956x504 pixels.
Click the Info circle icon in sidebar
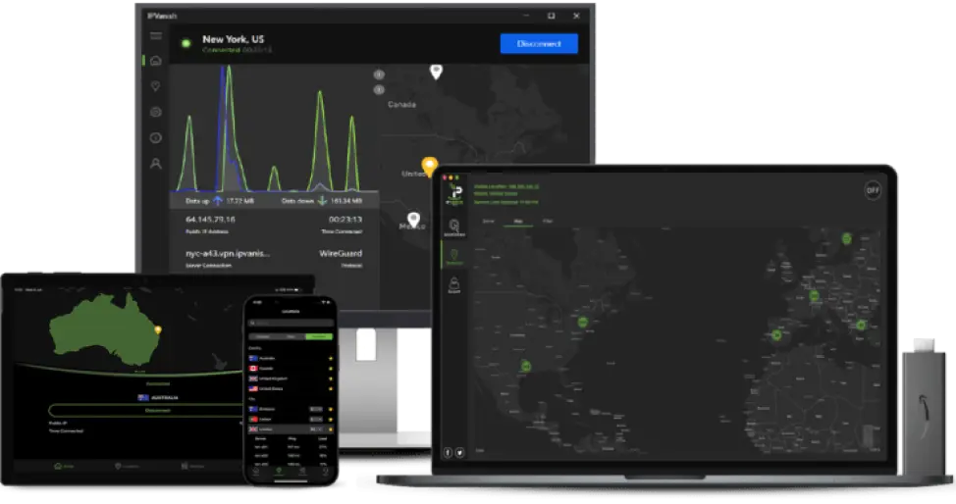155,137
